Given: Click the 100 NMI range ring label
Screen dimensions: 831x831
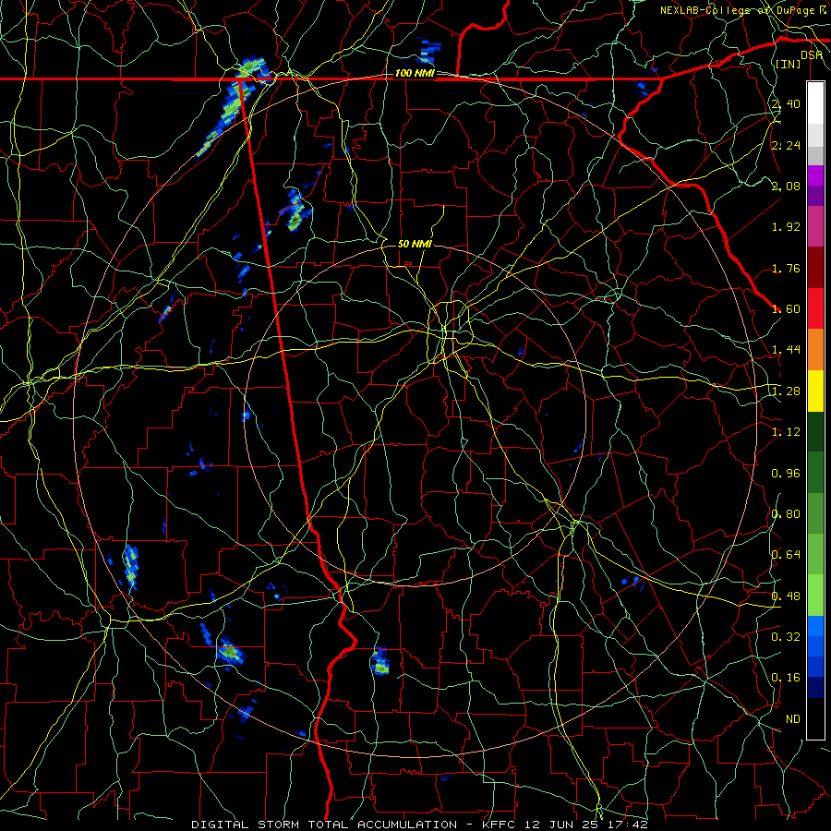Looking at the screenshot, I should coord(415,73).
